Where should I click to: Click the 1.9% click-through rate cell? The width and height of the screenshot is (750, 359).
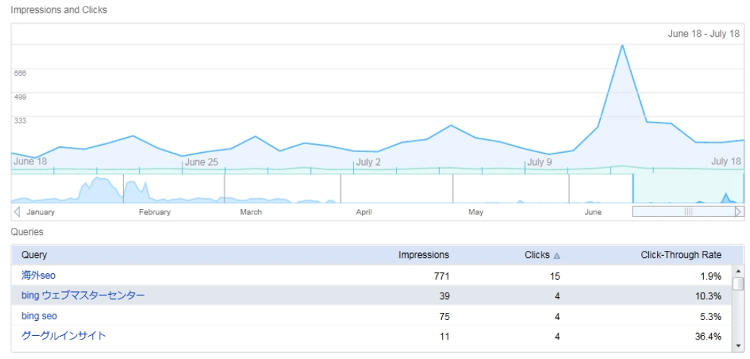coord(711,276)
